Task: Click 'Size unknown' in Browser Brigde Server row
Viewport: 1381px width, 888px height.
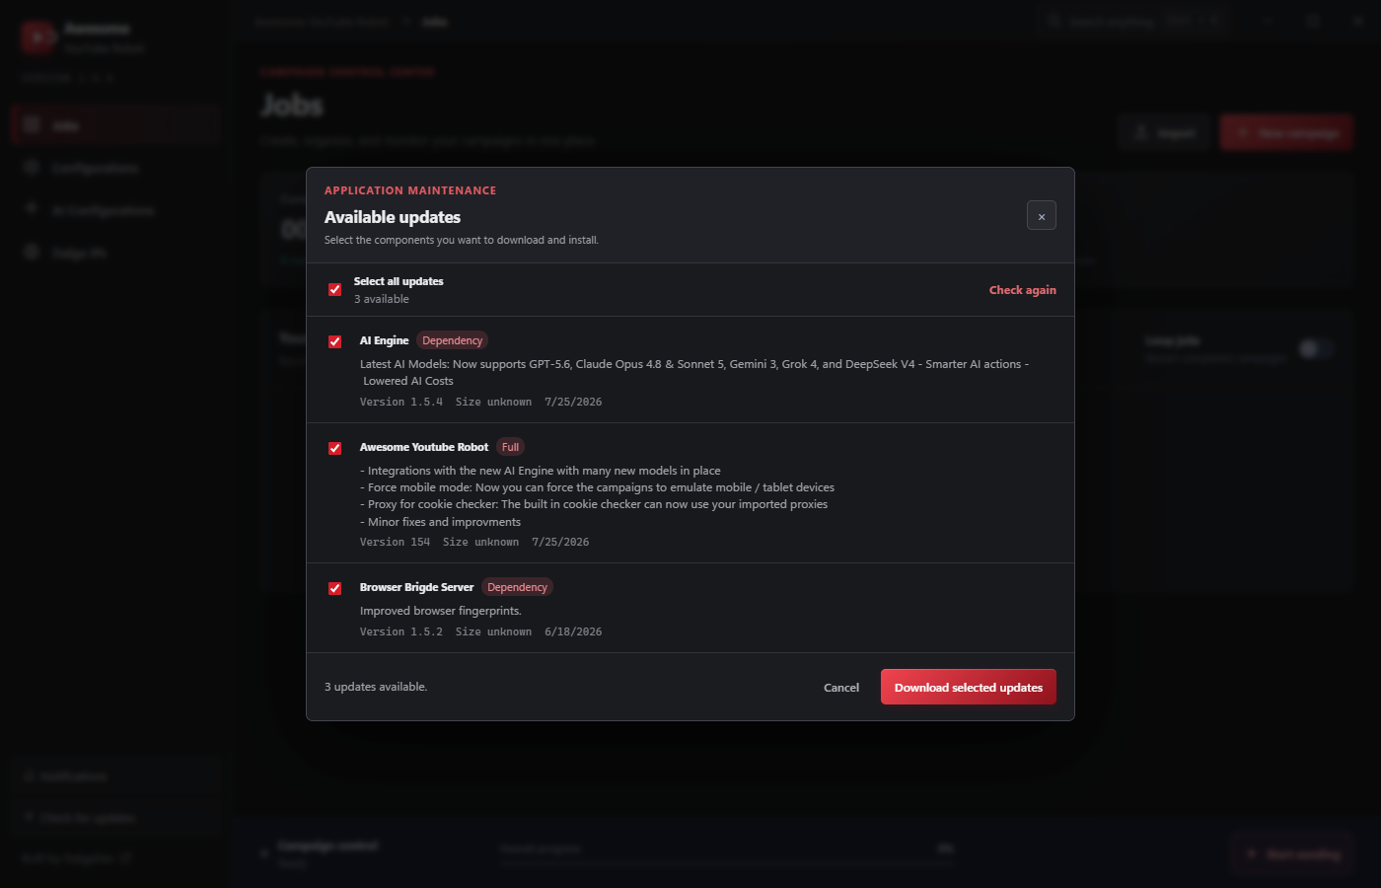Action: (493, 631)
